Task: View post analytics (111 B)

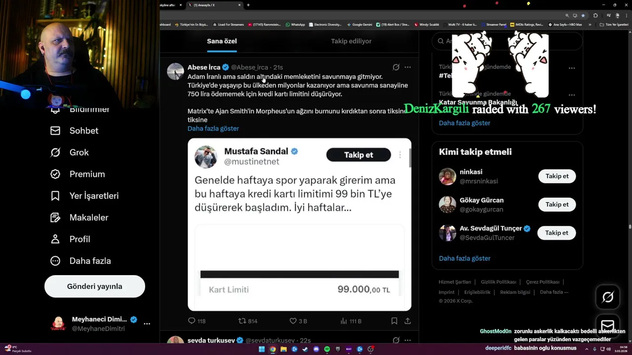Action: click(351, 321)
